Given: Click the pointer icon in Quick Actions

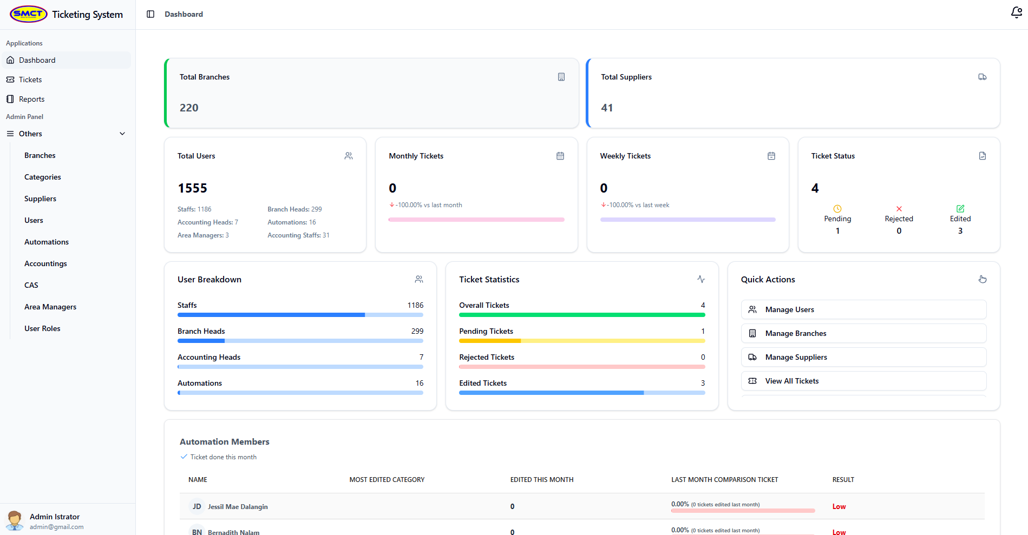Looking at the screenshot, I should pyautogui.click(x=983, y=279).
